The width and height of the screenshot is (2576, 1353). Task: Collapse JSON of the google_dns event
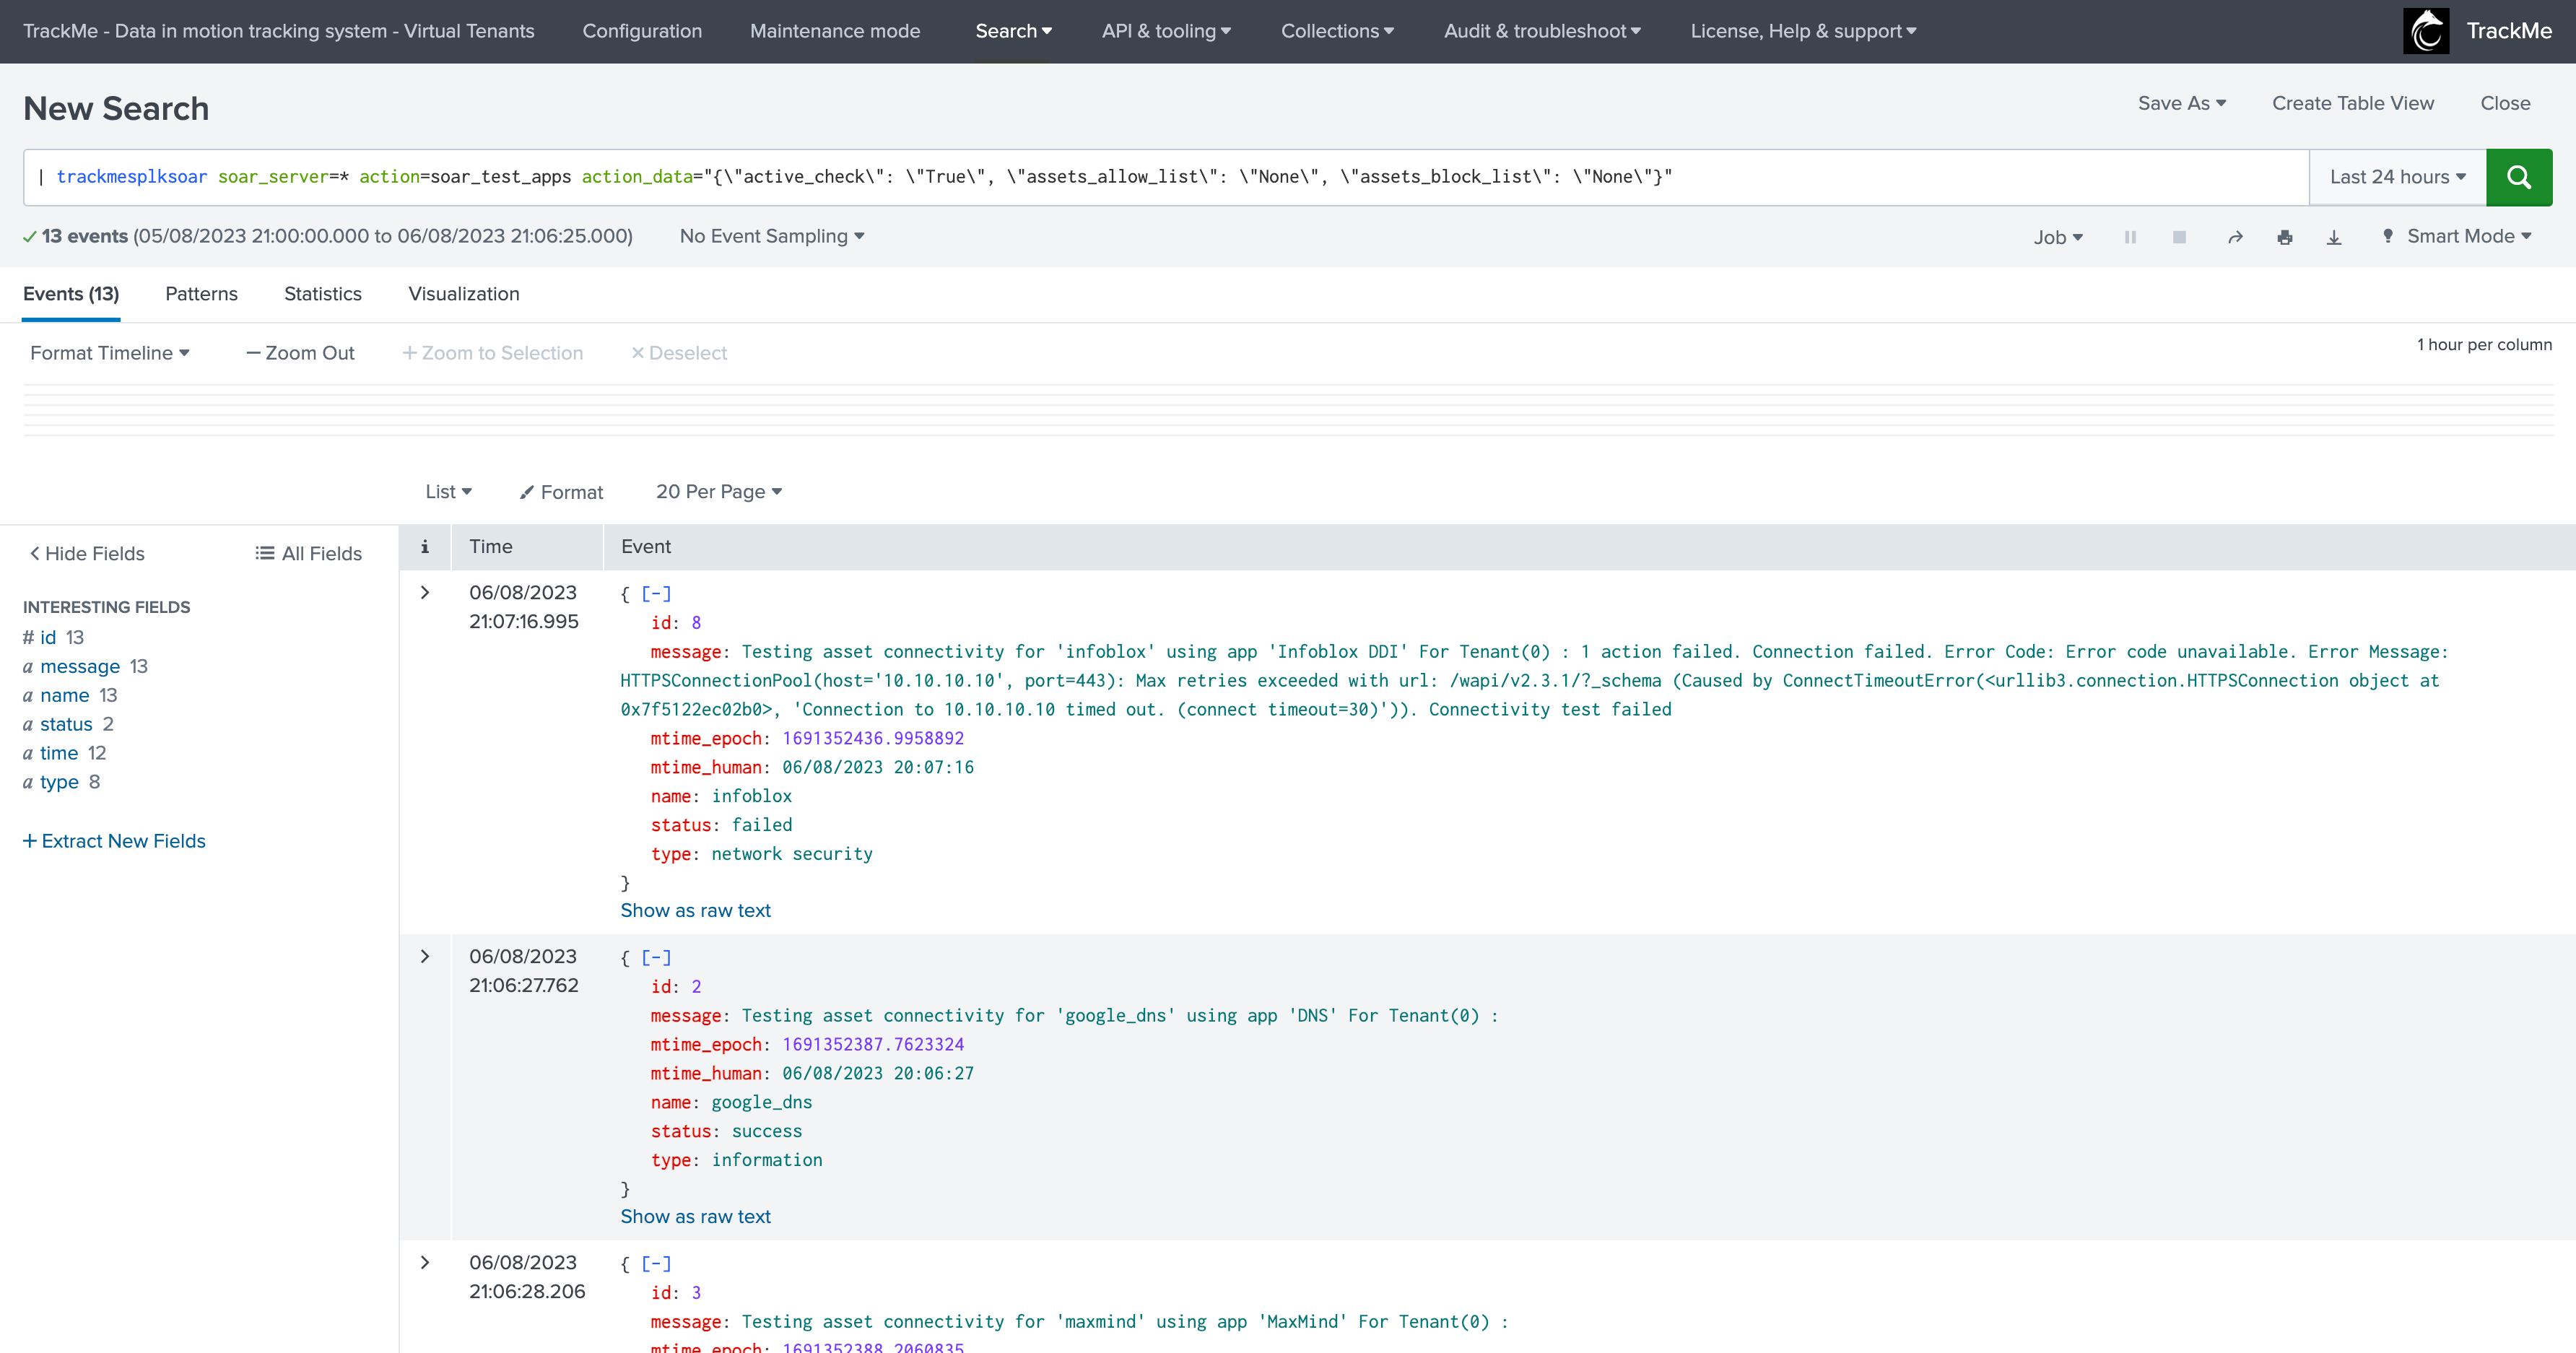(656, 958)
